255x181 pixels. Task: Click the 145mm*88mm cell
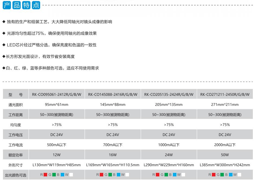113,104
